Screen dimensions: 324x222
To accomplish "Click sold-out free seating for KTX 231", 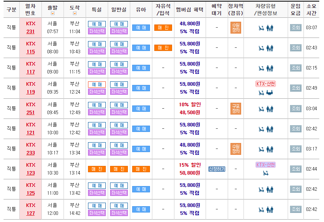I will (163, 28).
